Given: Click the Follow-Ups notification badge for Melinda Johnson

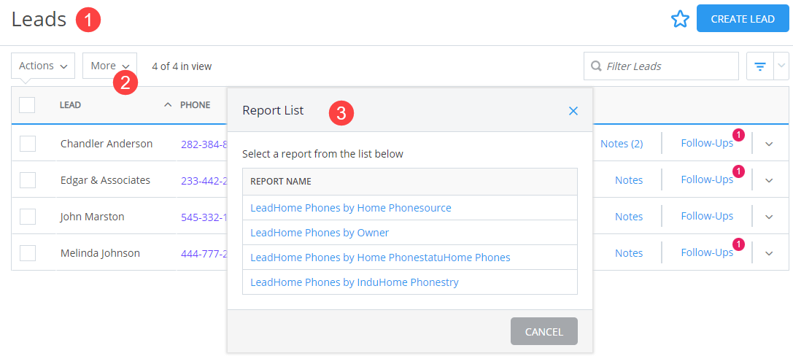Looking at the screenshot, I should point(739,244).
